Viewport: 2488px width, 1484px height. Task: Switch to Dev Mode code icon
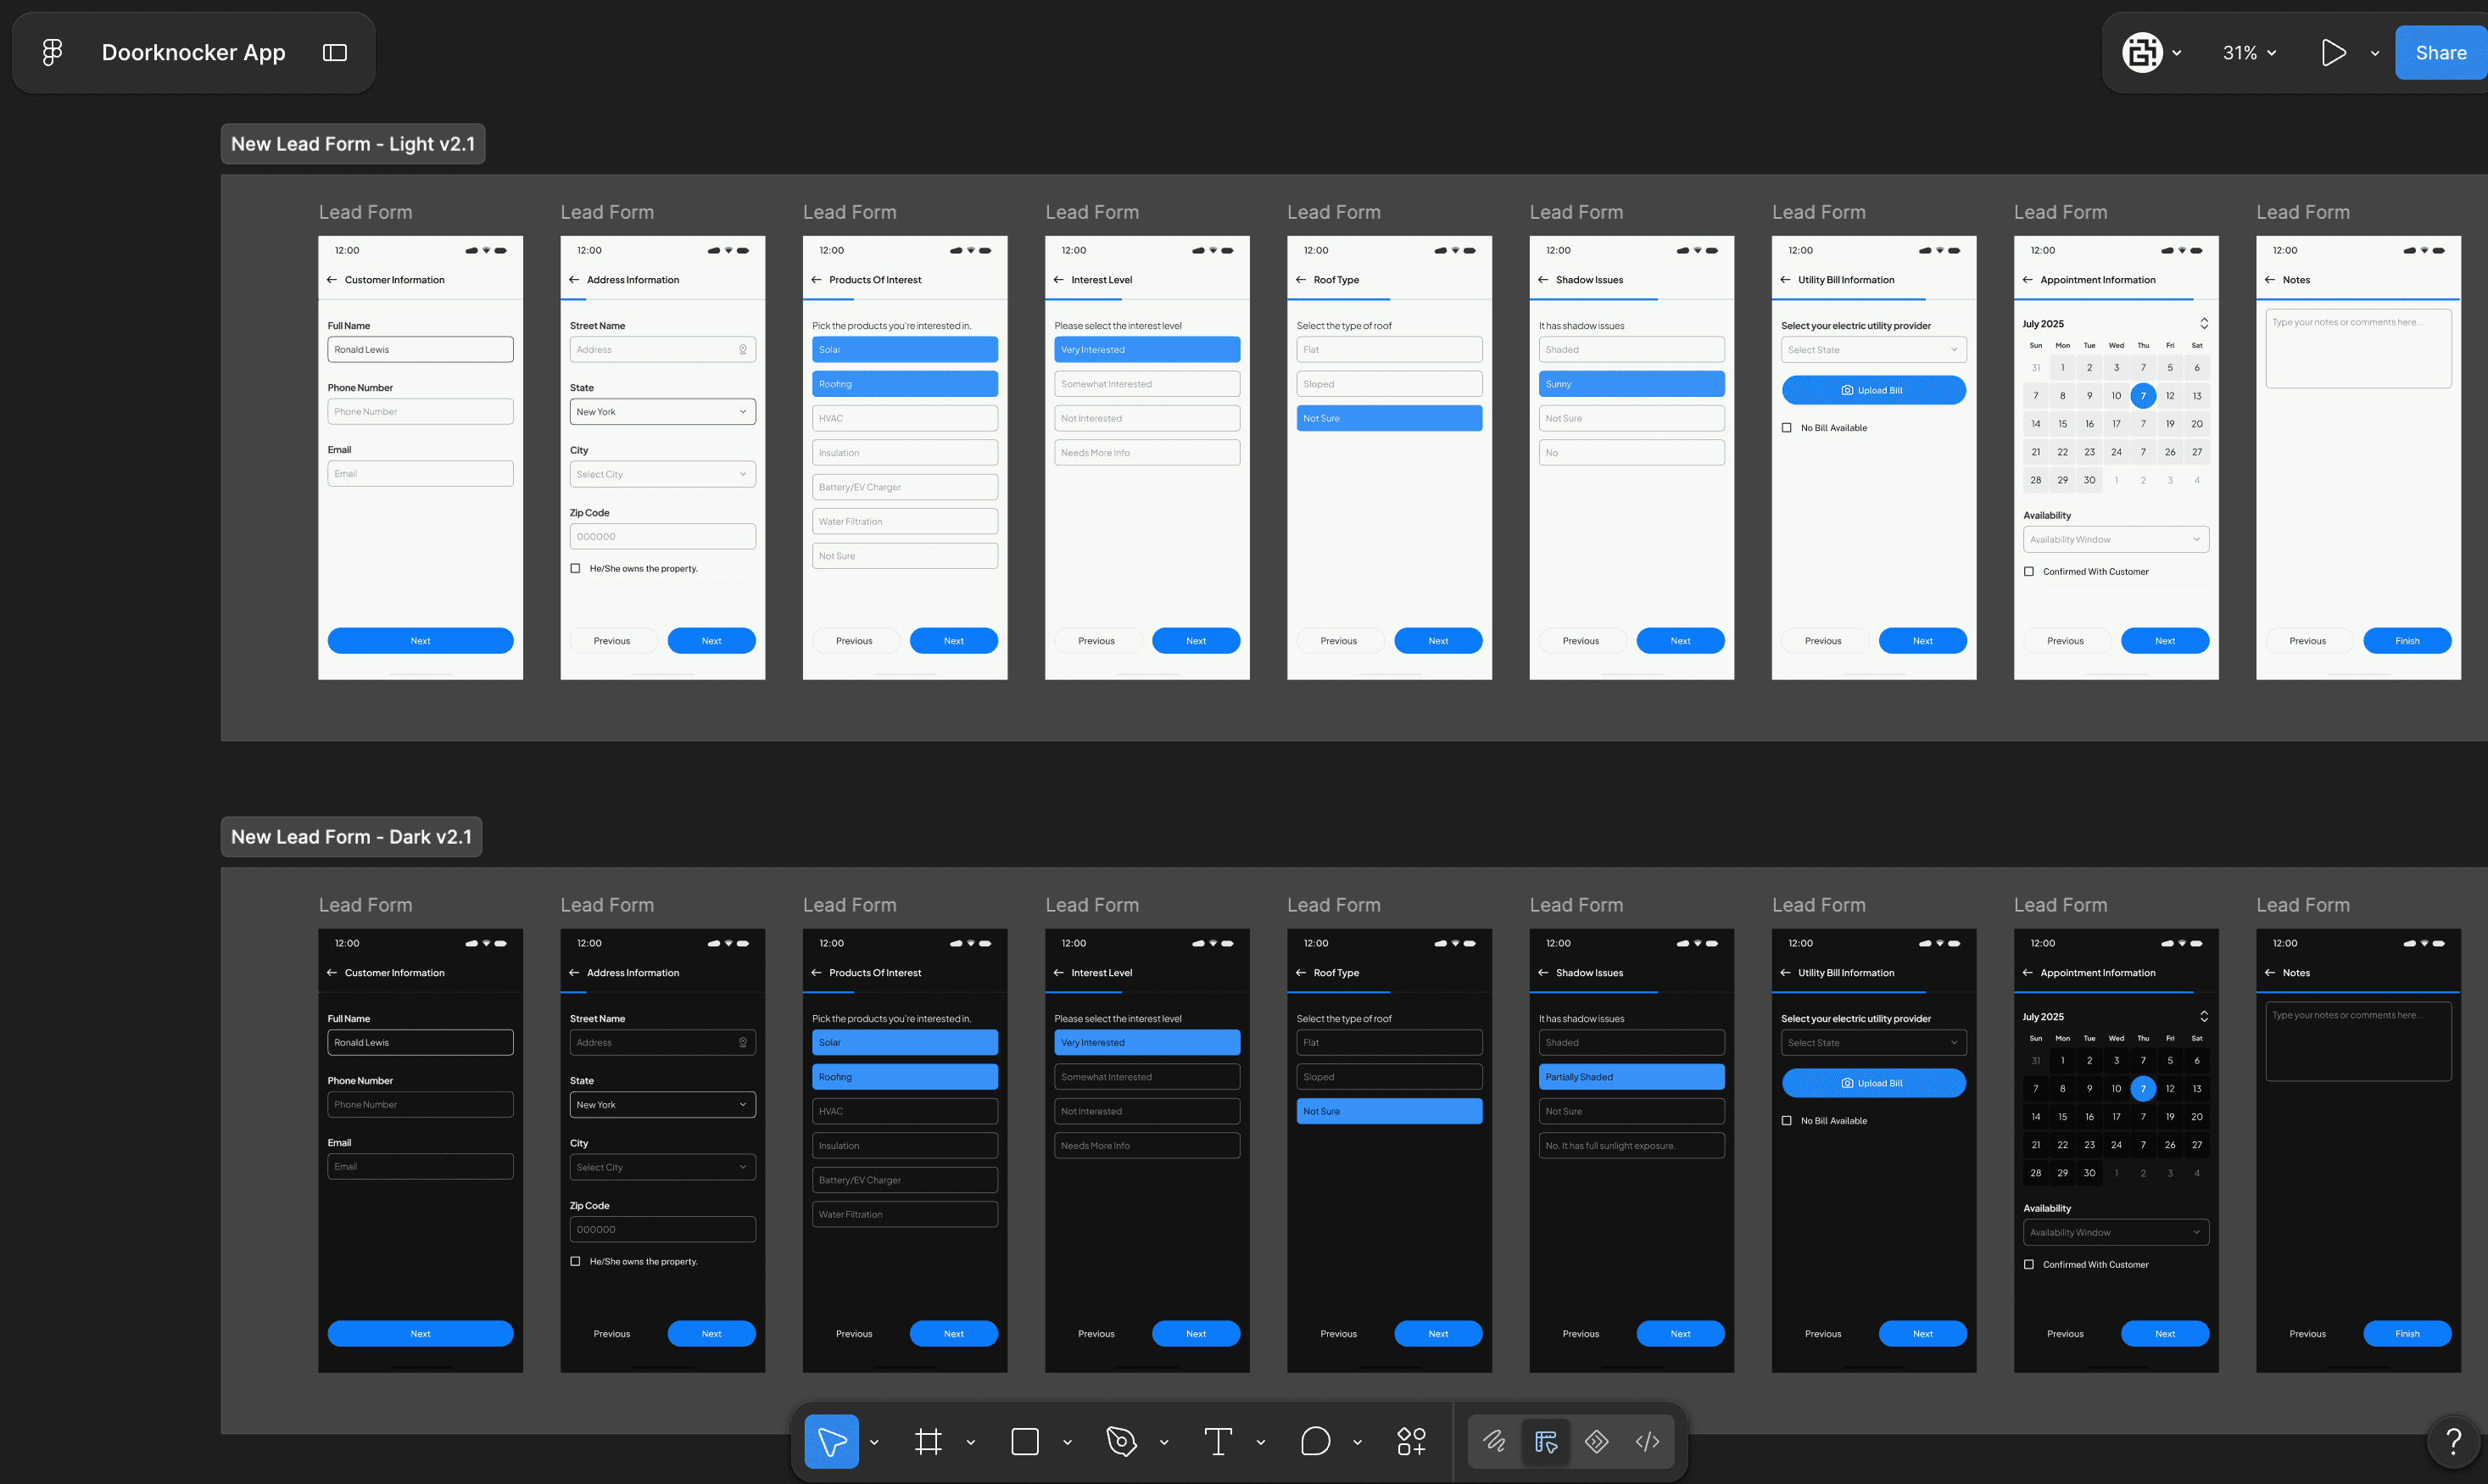point(1647,1441)
